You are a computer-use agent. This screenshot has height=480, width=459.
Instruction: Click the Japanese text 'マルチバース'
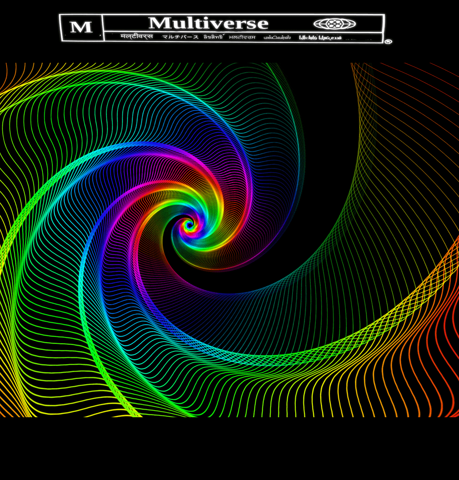[181, 37]
